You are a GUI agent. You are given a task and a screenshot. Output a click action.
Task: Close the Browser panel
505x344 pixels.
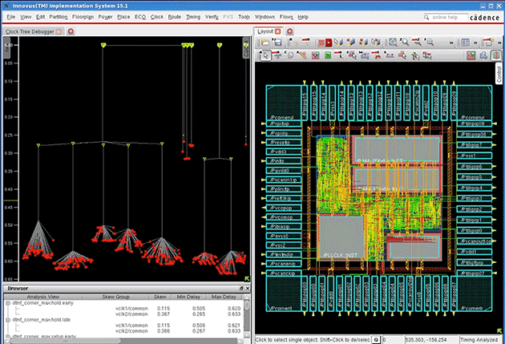248,289
